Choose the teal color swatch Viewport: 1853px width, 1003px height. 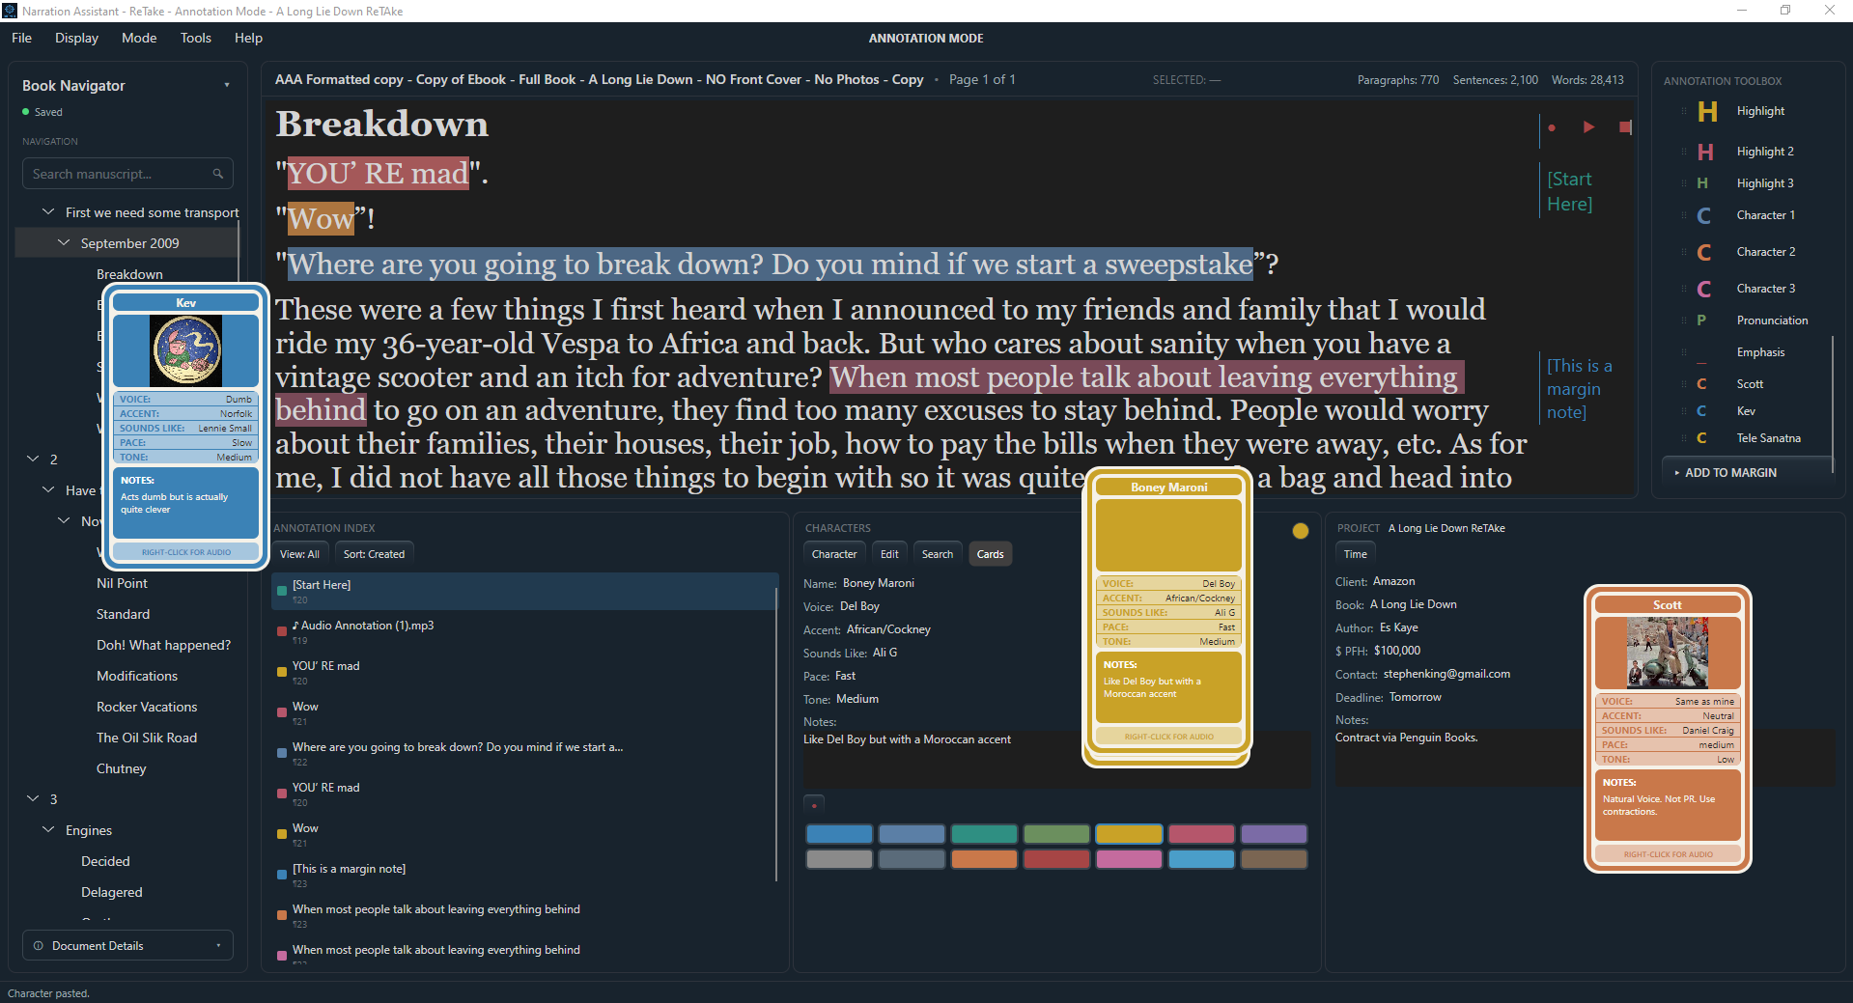click(x=984, y=834)
